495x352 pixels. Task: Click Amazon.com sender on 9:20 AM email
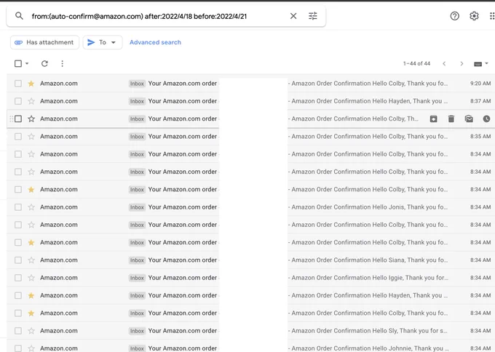point(59,84)
